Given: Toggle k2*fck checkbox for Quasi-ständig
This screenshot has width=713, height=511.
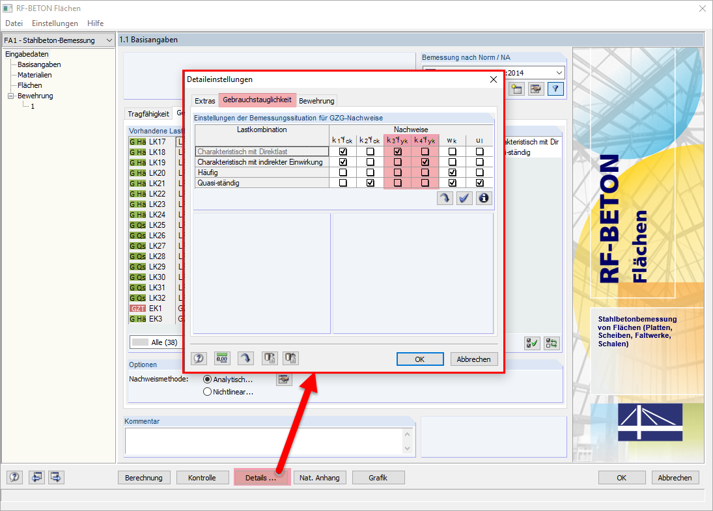Looking at the screenshot, I should (x=370, y=183).
